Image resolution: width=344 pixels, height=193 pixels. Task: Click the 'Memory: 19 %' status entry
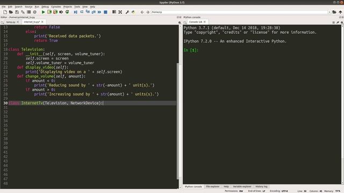[x=332, y=191]
